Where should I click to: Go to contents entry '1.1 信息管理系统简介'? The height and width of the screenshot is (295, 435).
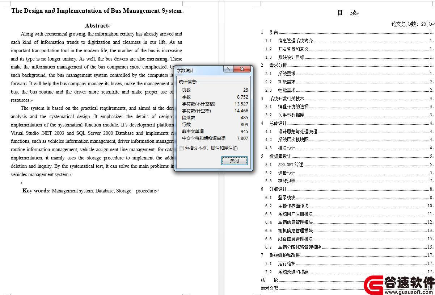(349, 41)
